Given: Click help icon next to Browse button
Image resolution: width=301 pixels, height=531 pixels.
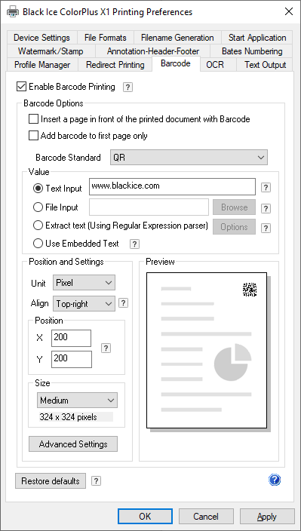Looking at the screenshot, I should point(266,208).
